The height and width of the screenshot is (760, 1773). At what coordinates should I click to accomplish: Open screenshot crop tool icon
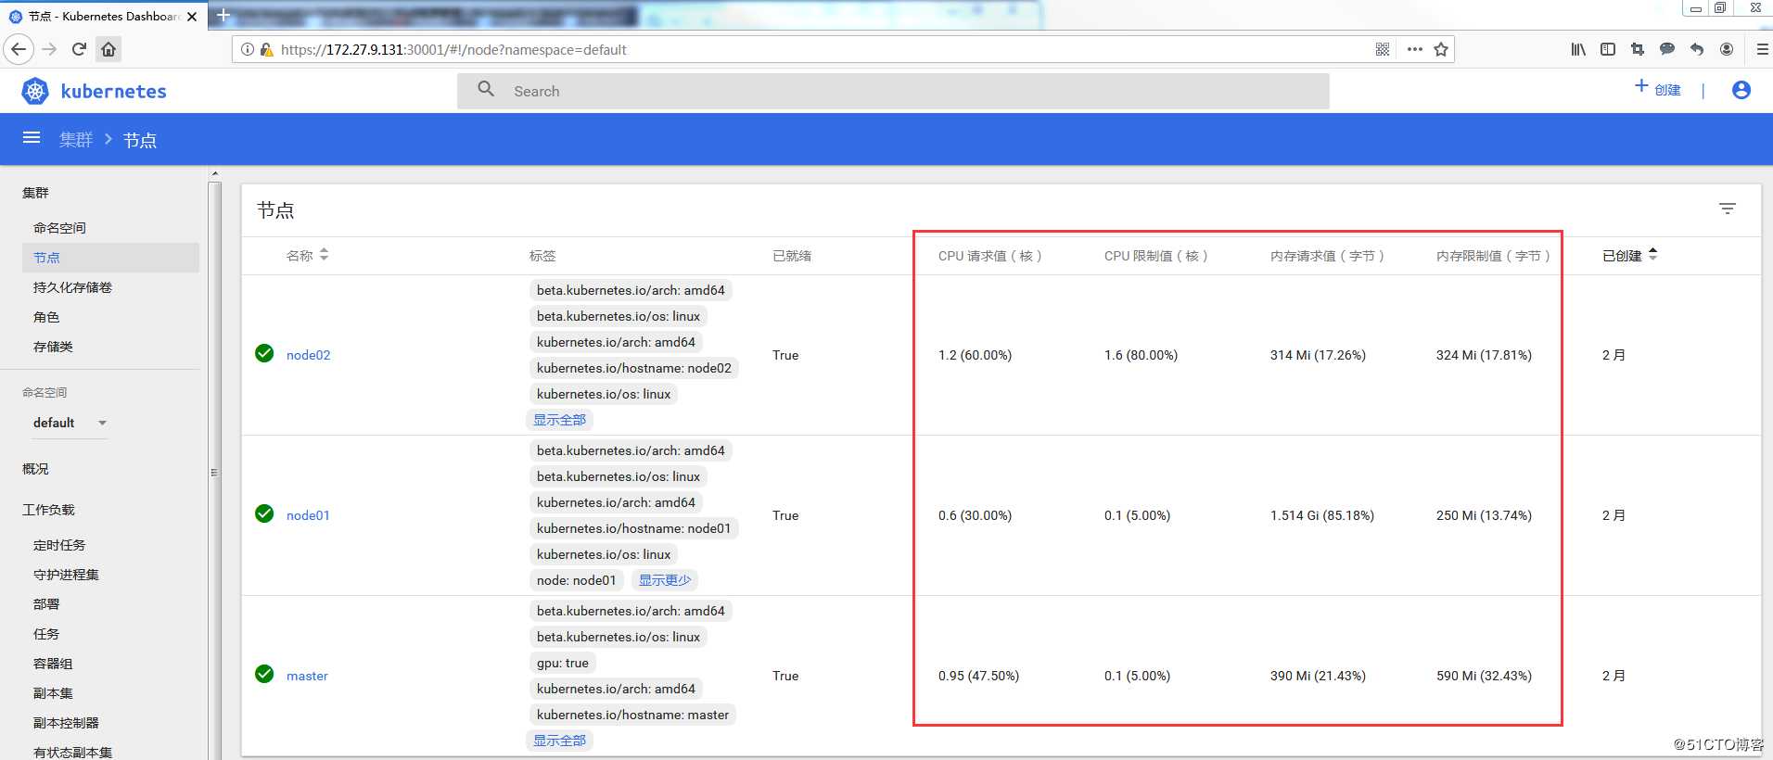[1638, 49]
